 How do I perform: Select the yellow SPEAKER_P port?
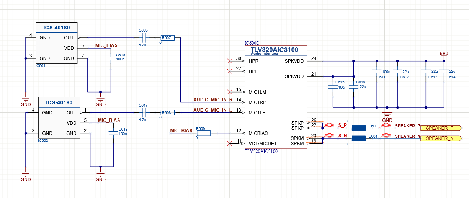pos(442,128)
